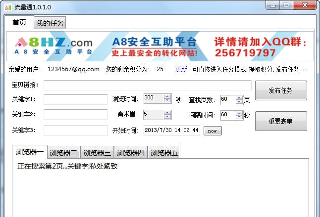Switch to 浏览器二 tab
320x217 pixels.
coord(63,153)
